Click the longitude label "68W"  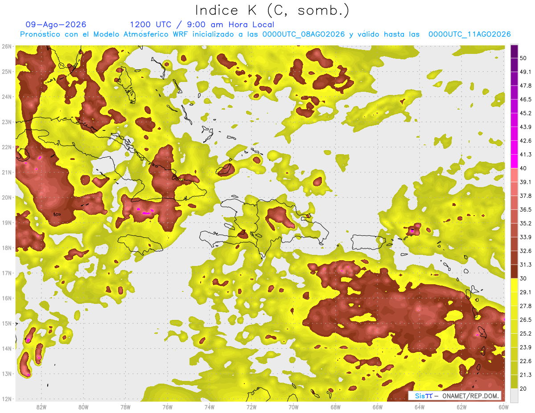(x=335, y=407)
